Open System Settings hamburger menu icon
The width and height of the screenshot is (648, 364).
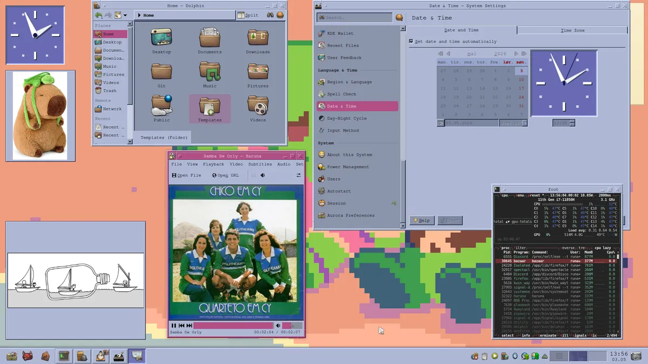[399, 18]
